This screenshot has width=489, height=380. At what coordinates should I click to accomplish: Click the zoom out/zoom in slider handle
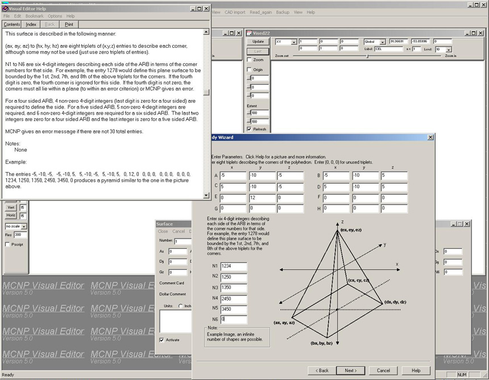368,56
